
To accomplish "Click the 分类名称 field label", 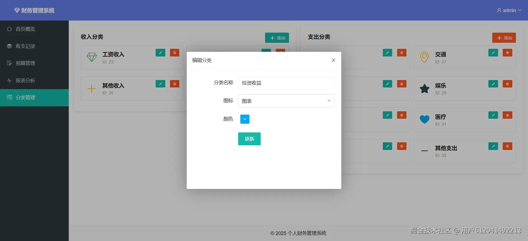I will 223,83.
